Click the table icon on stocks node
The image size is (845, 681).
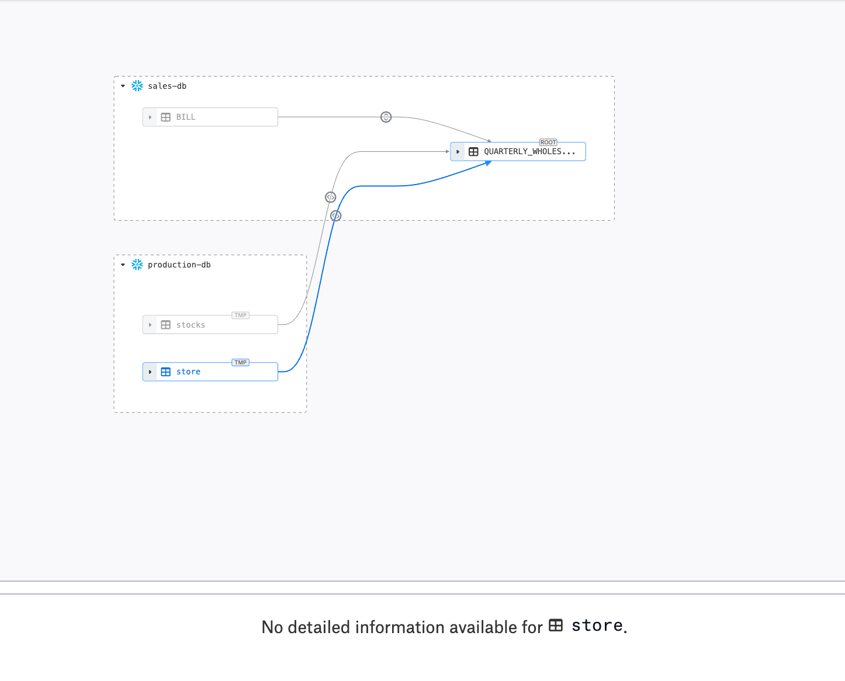166,325
